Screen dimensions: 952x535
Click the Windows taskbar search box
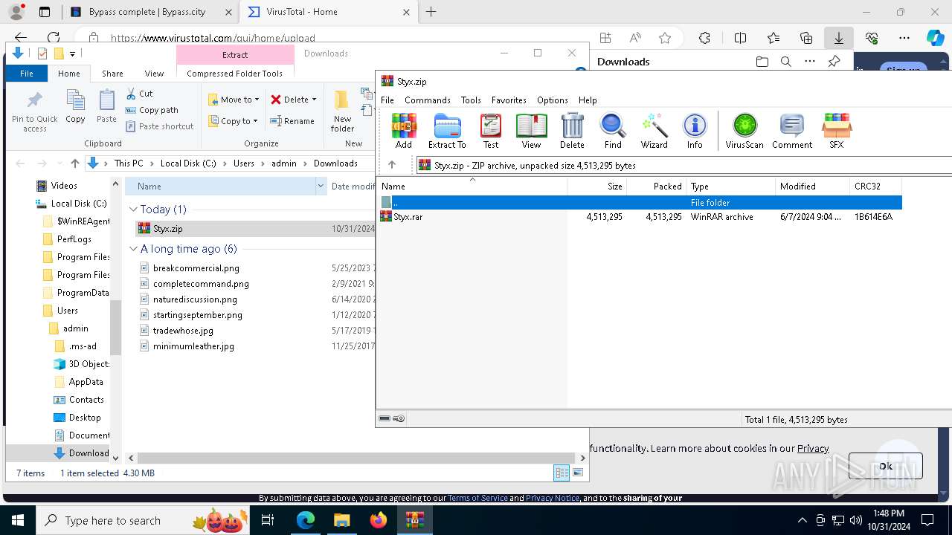click(144, 520)
